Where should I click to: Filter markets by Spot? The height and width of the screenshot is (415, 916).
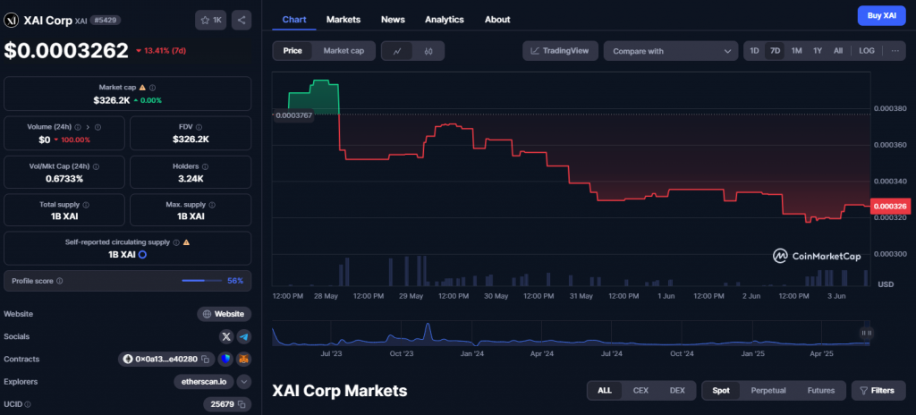(721, 391)
